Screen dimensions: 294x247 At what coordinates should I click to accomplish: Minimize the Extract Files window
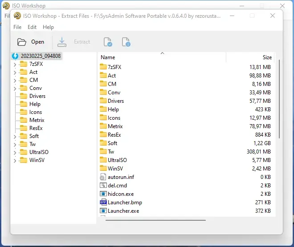click(232, 16)
